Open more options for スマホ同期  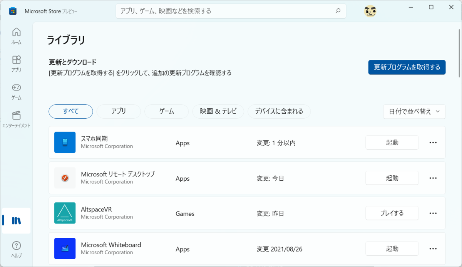(433, 143)
